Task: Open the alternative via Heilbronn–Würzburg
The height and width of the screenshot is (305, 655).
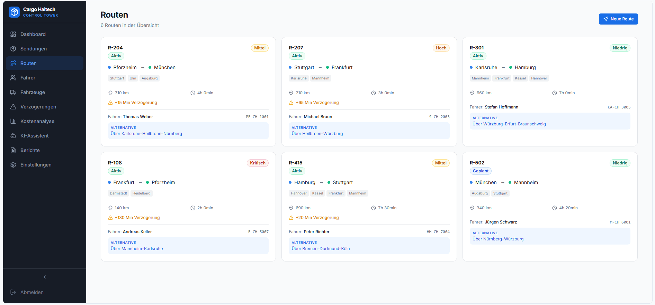Action: [x=369, y=131]
